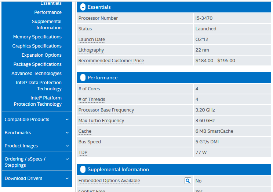This screenshot has width=273, height=192.
Task: Click the 3.20 GHz base frequency value
Action: tap(205, 110)
